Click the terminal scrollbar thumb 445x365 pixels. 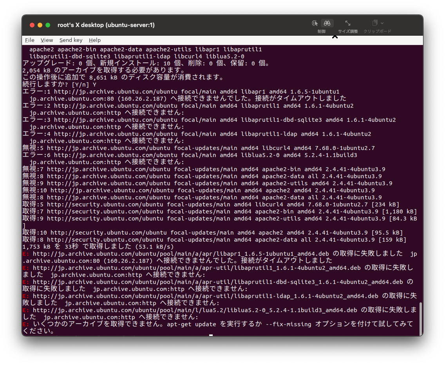click(x=421, y=319)
